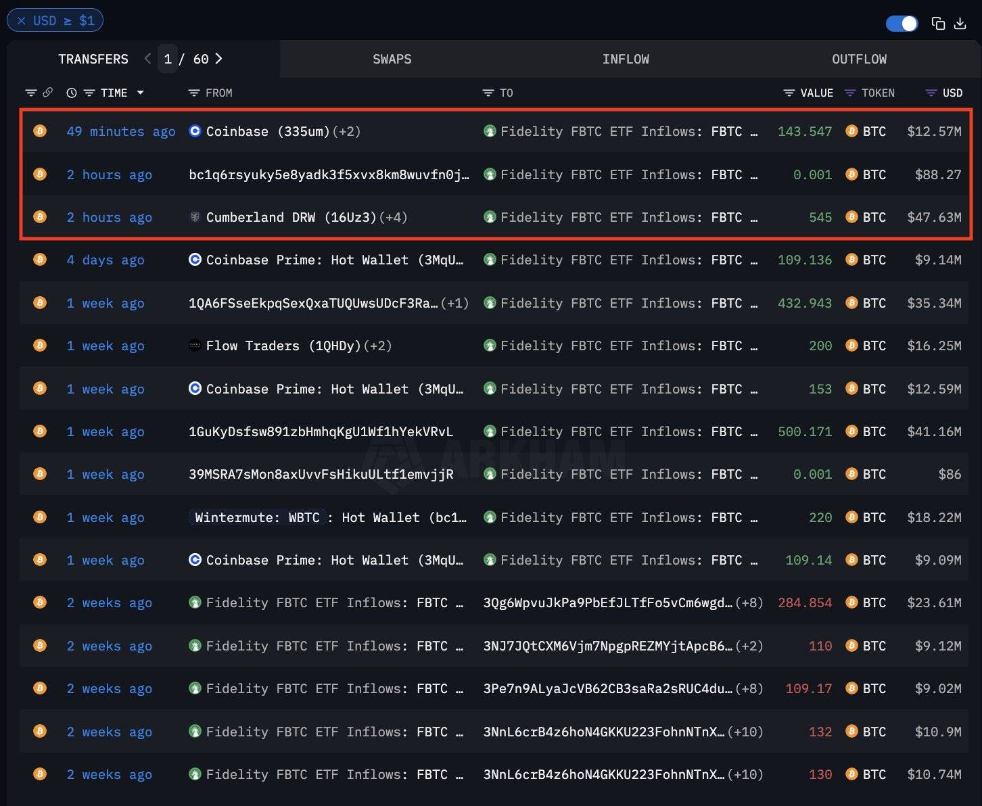The width and height of the screenshot is (982, 806).
Task: Click the page number field showing 1
Action: click(x=168, y=59)
